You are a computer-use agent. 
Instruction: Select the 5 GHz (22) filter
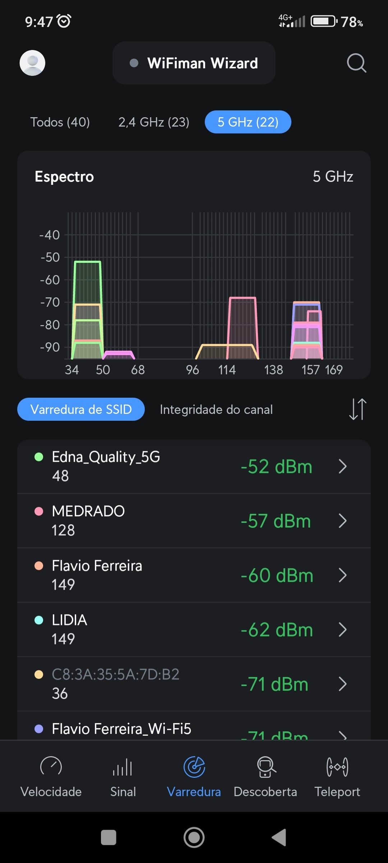click(x=248, y=122)
